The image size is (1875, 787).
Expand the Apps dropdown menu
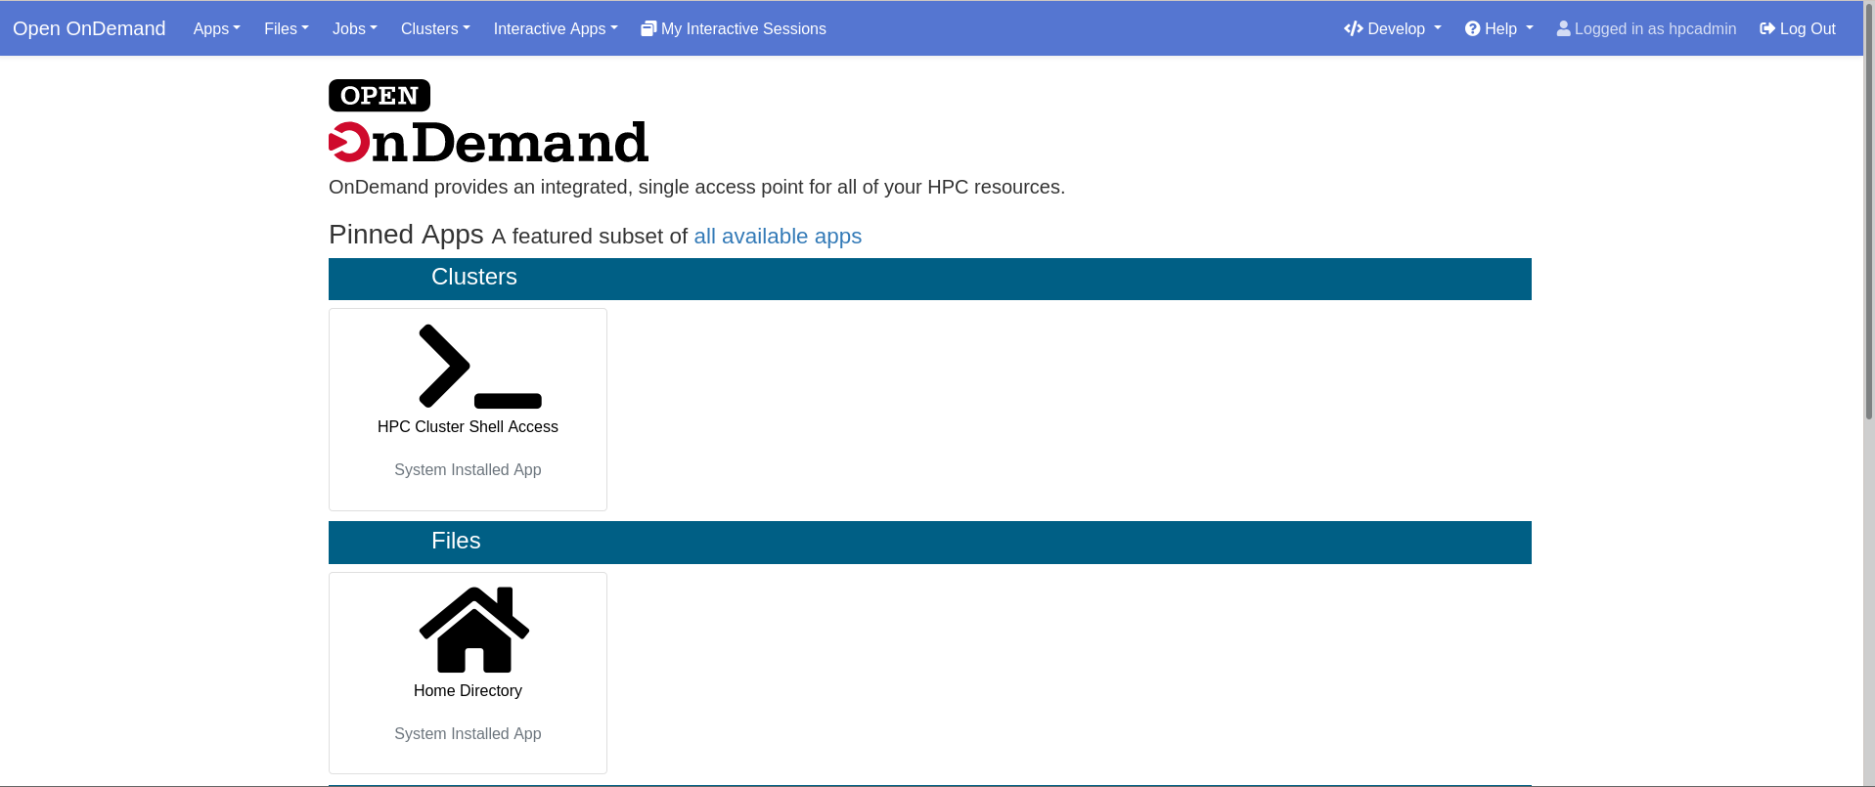tap(216, 28)
